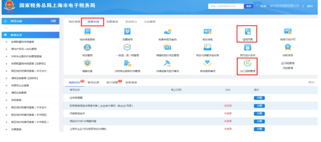Image resolution: width=321 pixels, height=142 pixels.
Task: Click the blue 搜索 search button
Action: (x=249, y=6)
